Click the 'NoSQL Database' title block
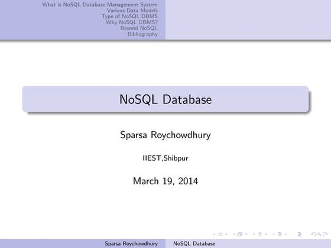The image size is (331, 248). (165, 99)
